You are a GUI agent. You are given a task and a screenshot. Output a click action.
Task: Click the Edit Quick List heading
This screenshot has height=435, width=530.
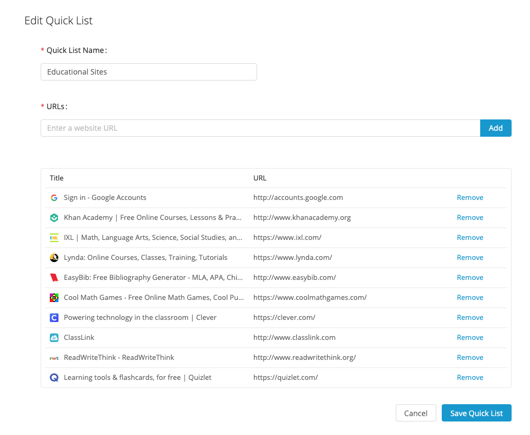click(58, 21)
